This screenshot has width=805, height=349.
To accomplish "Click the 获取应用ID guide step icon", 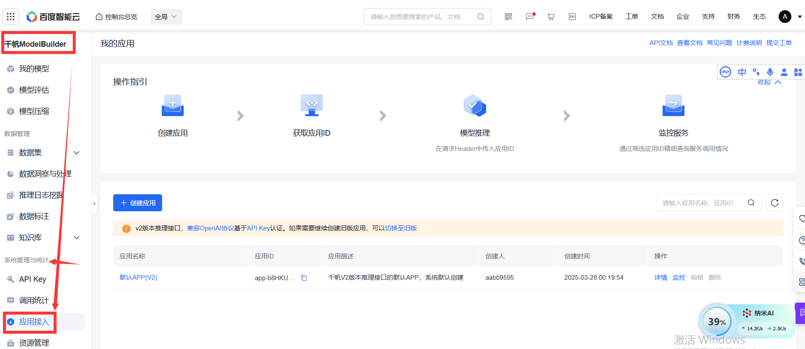I will (312, 105).
